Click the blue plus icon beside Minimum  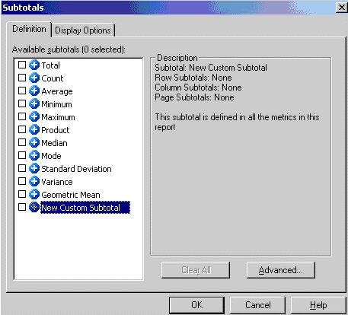(34, 103)
